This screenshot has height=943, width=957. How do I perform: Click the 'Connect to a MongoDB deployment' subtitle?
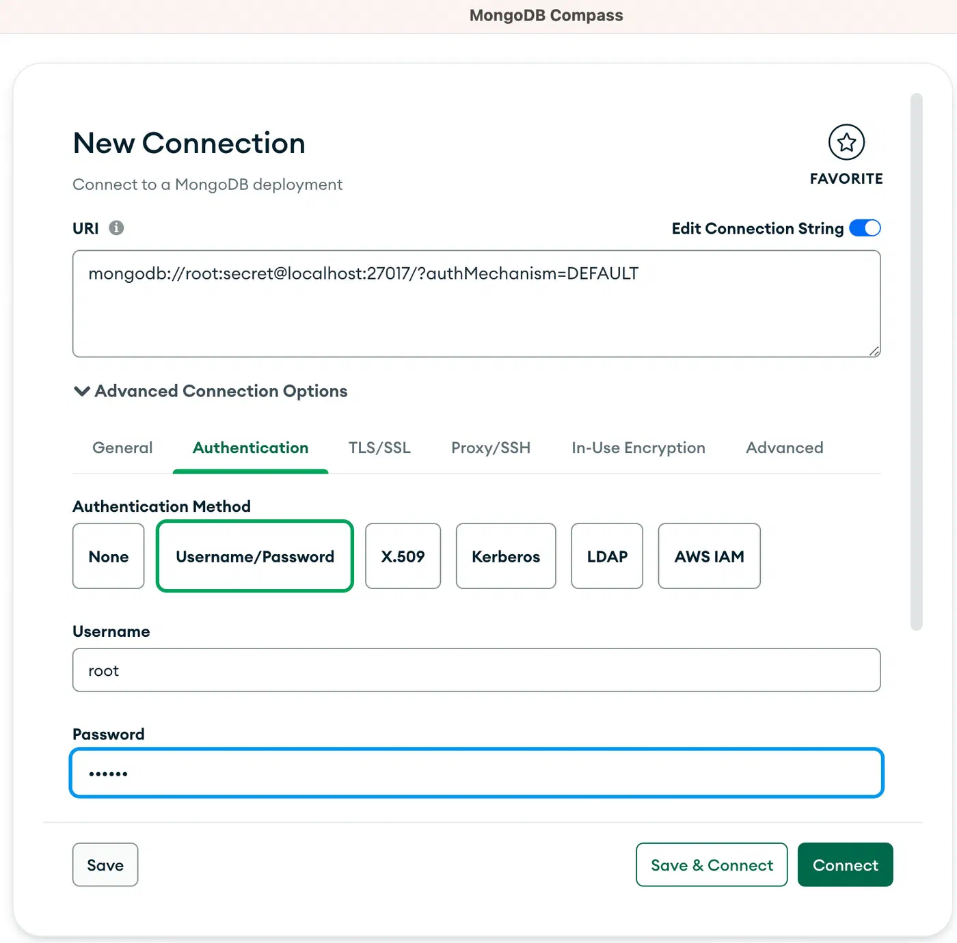coord(208,184)
